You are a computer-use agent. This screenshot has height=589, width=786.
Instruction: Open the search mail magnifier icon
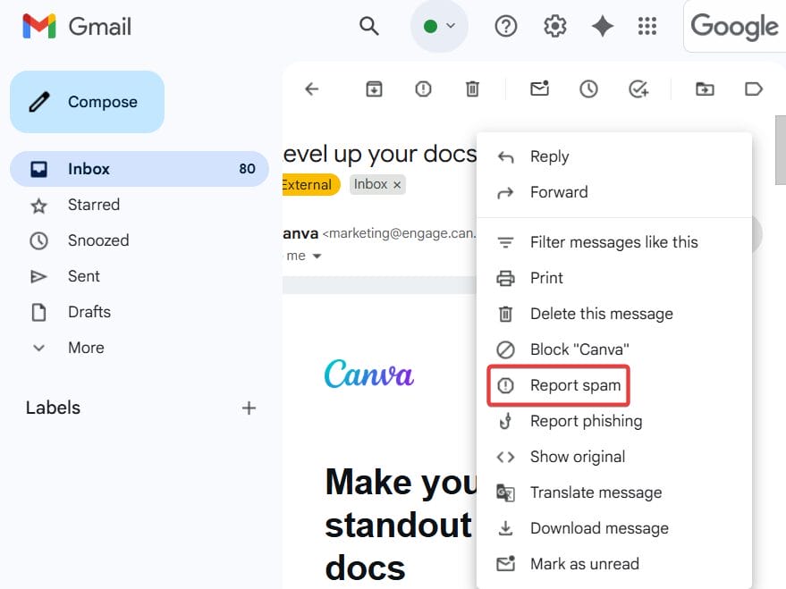[x=369, y=26]
